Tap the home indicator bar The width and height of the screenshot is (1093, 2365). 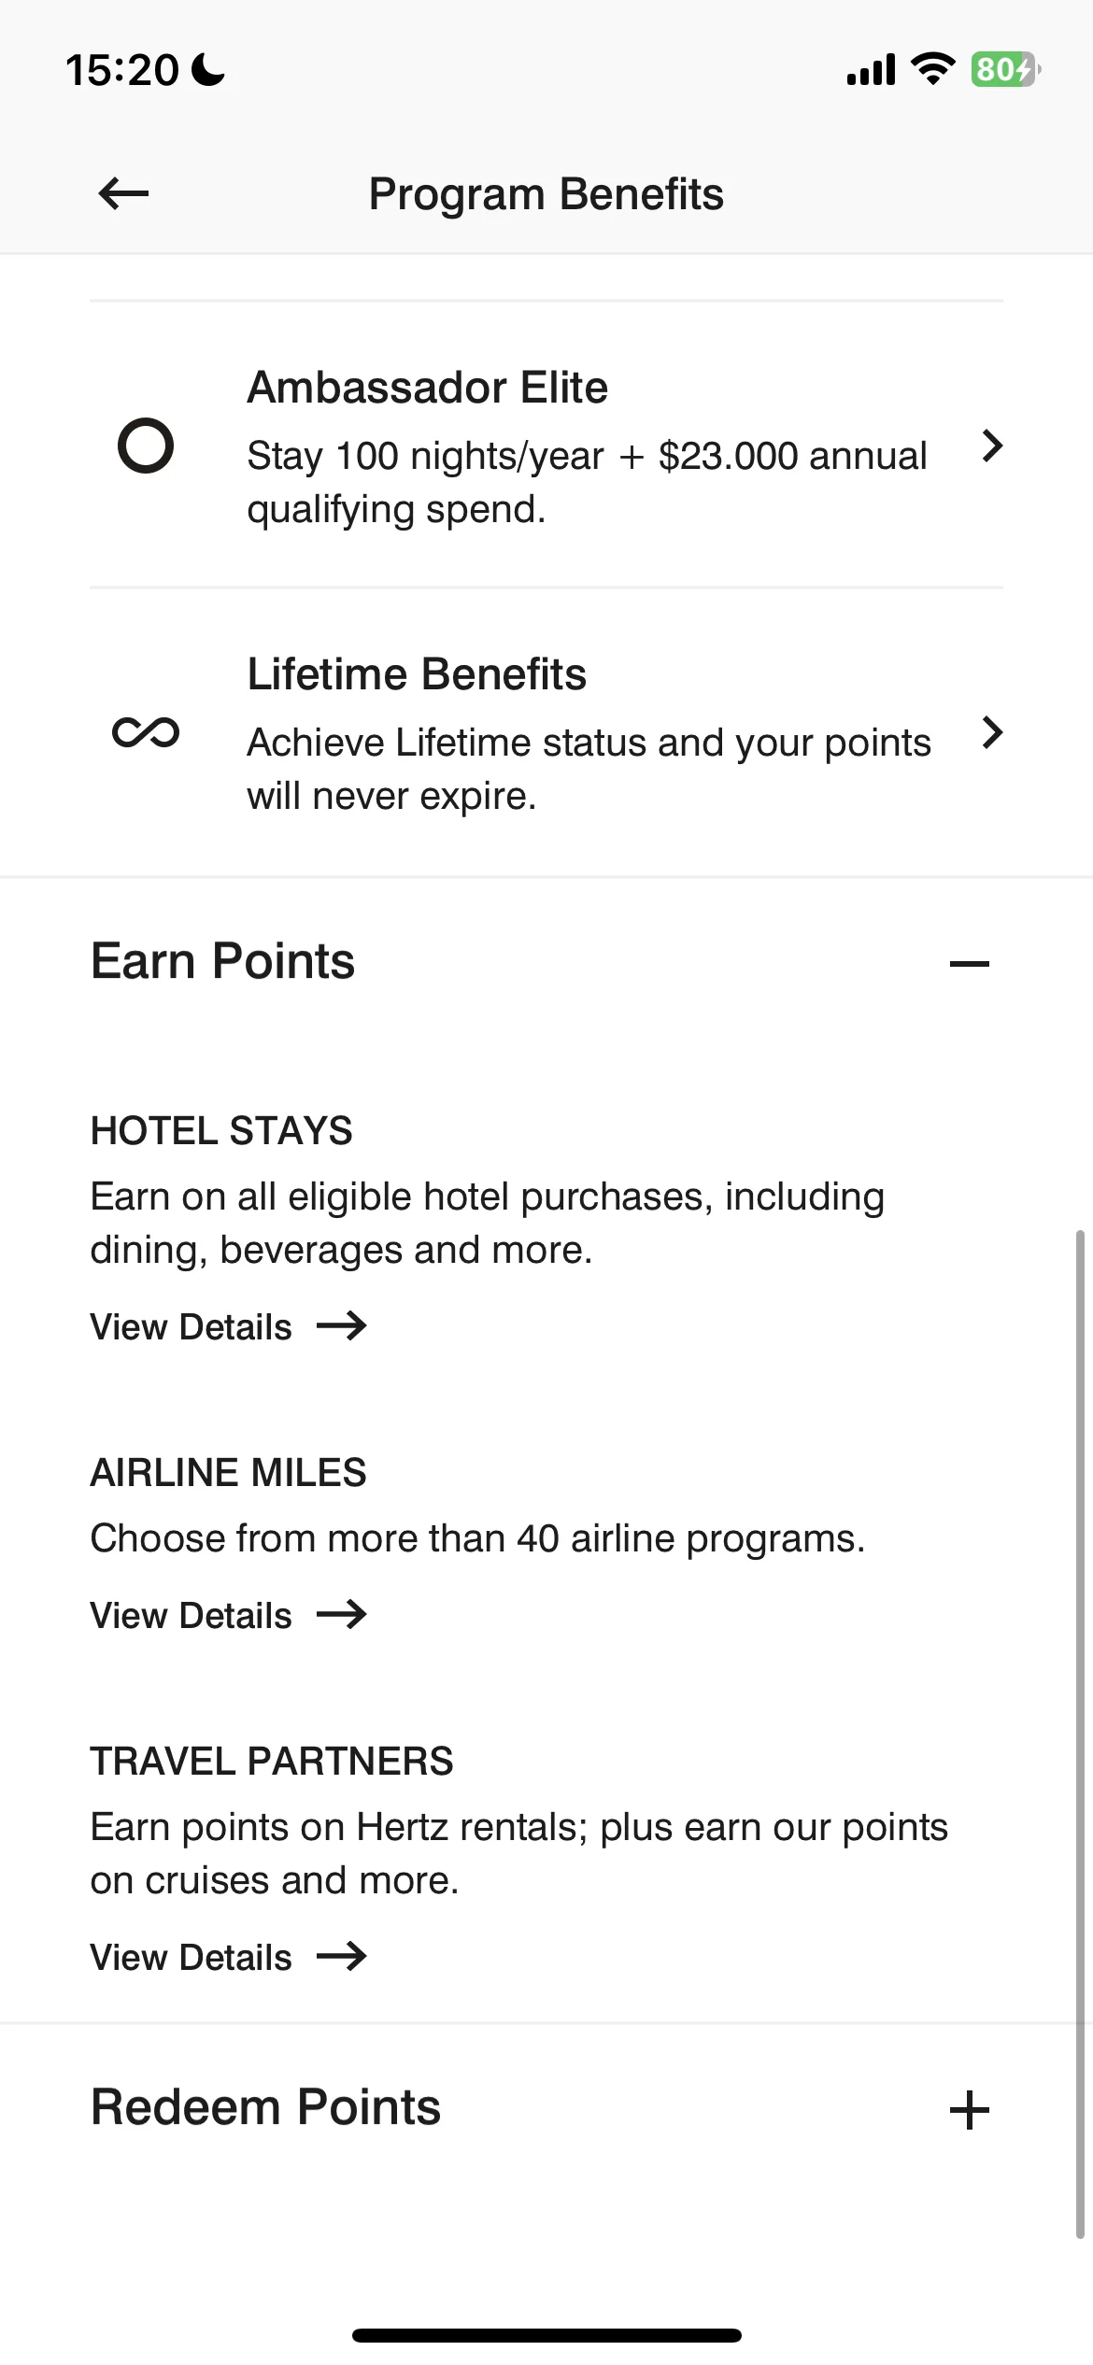(546, 2335)
